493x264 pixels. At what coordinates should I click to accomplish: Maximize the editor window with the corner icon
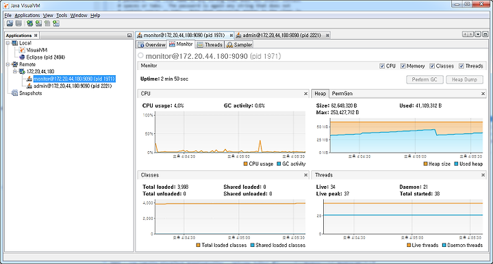click(x=485, y=34)
